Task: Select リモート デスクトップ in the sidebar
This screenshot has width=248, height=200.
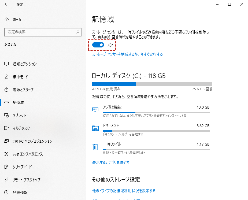Action: [x=27, y=180]
